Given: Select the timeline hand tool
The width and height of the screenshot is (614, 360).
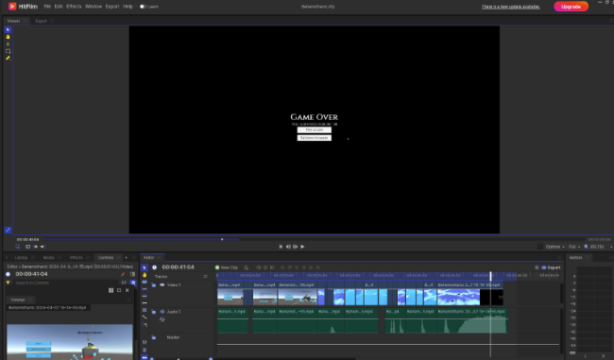Looking at the screenshot, I should coord(145,275).
